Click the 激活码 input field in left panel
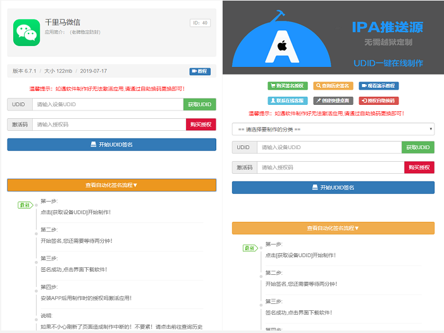 tap(109, 124)
